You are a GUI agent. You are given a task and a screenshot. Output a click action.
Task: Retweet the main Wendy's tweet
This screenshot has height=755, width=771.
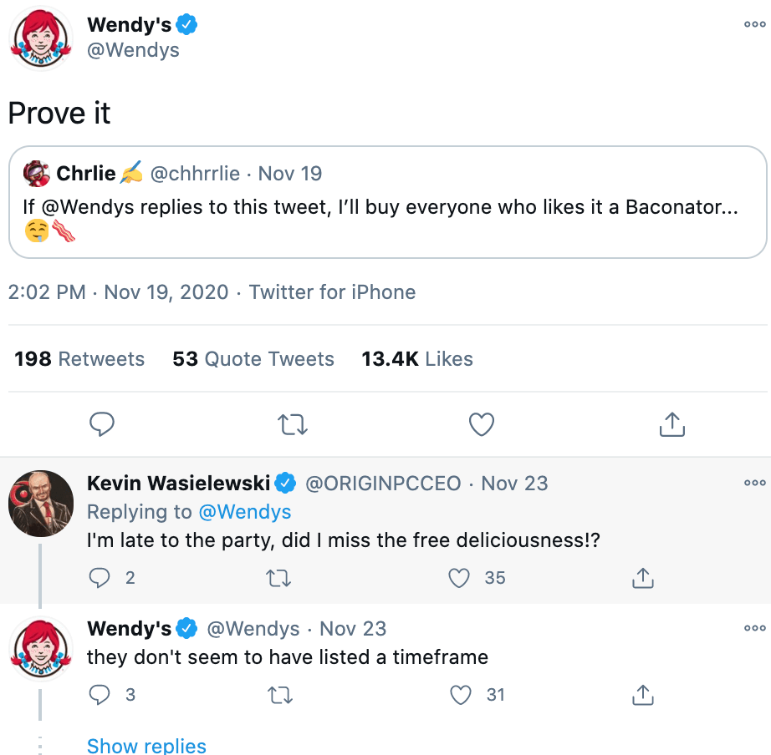(292, 424)
